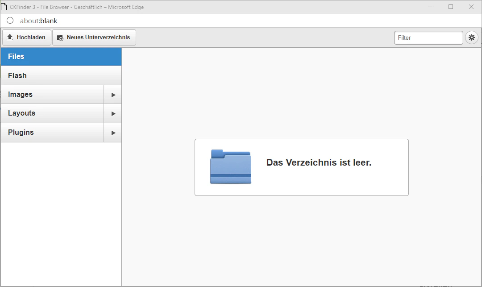
Task: Select the Files folder
Action: (x=61, y=57)
